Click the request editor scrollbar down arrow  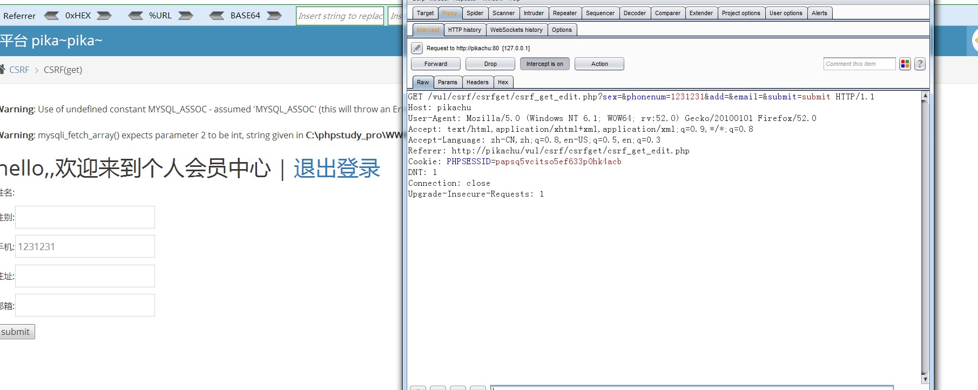click(925, 379)
